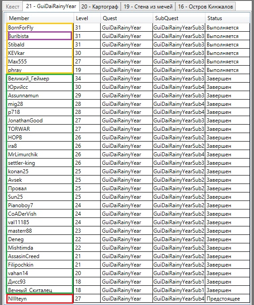254x305 pixels.
Task: Select the 21 - GuiDaiRainyYear tab
Action: click(51, 6)
